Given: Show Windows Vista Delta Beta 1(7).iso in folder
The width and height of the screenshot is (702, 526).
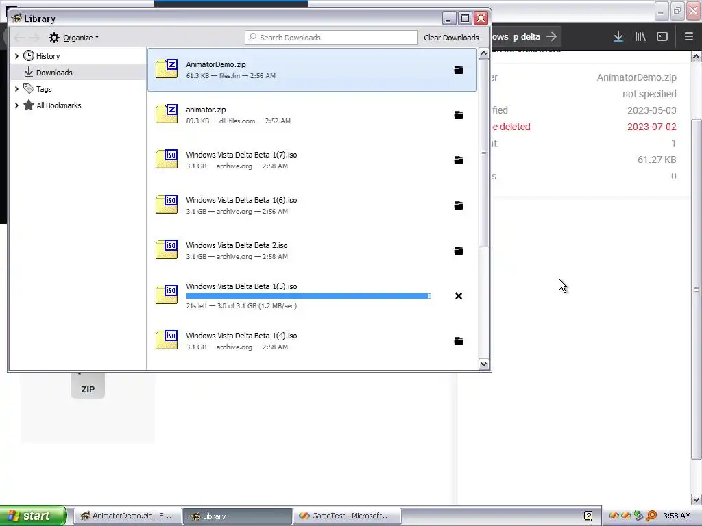Looking at the screenshot, I should point(459,160).
